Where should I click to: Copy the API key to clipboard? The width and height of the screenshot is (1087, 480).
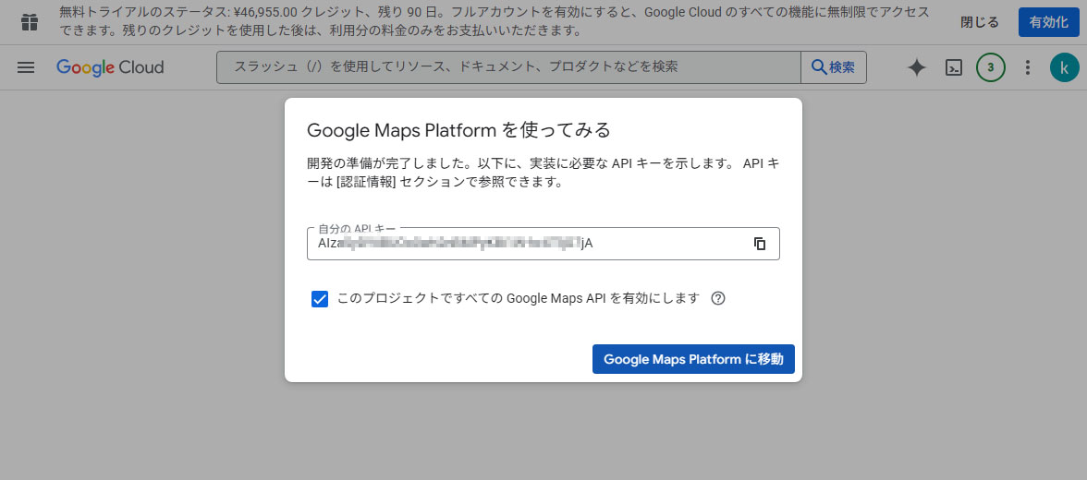(760, 244)
